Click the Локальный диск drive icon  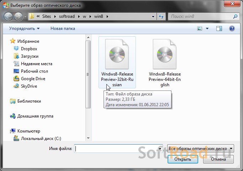16,138
